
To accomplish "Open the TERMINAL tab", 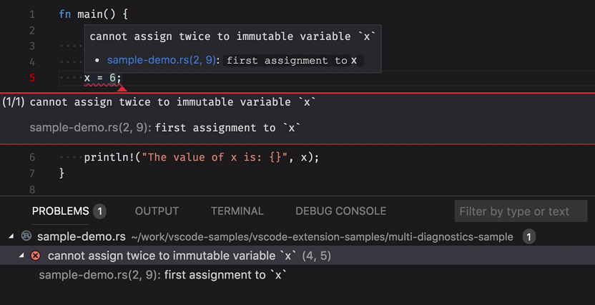I will pos(237,211).
